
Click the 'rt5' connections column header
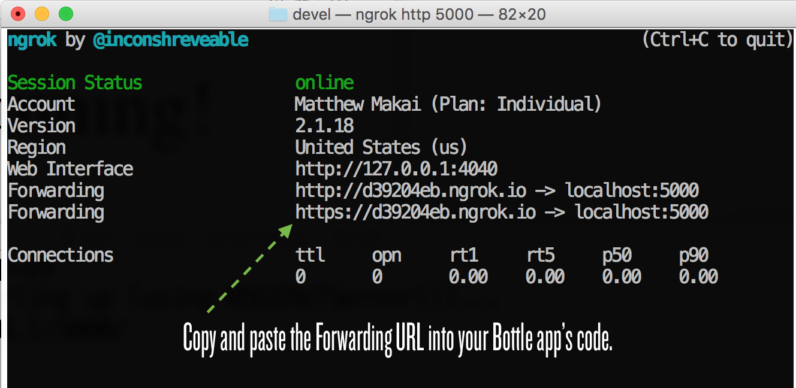coord(541,255)
